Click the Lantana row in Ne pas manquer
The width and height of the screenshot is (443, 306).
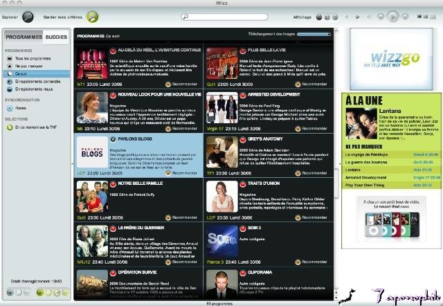(391, 170)
